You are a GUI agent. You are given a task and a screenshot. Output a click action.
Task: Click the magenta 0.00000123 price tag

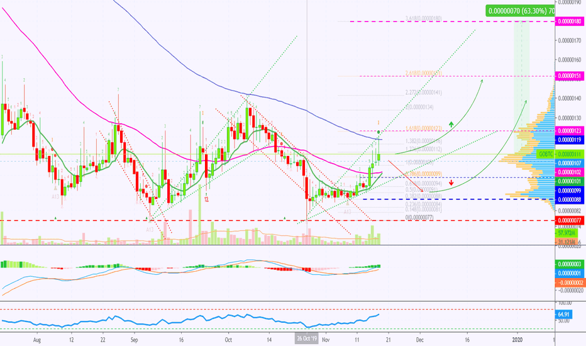pyautogui.click(x=570, y=131)
